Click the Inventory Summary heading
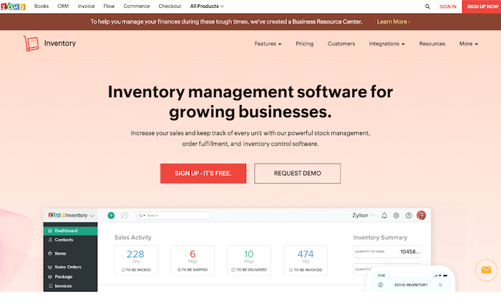501x300 pixels. point(380,238)
